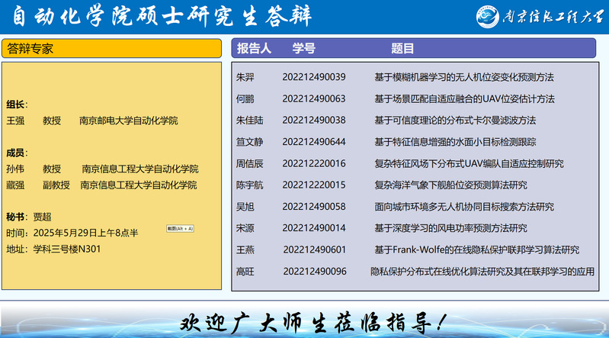609x338 pixels.
Task: Click reporter name 笪文静
Action: (250, 142)
